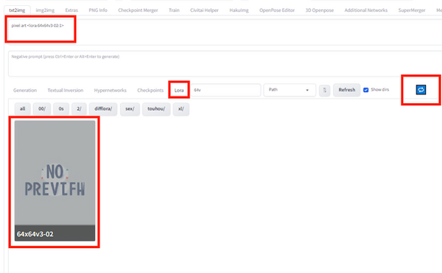Filter by the touhou/ directory button

[x=156, y=109]
